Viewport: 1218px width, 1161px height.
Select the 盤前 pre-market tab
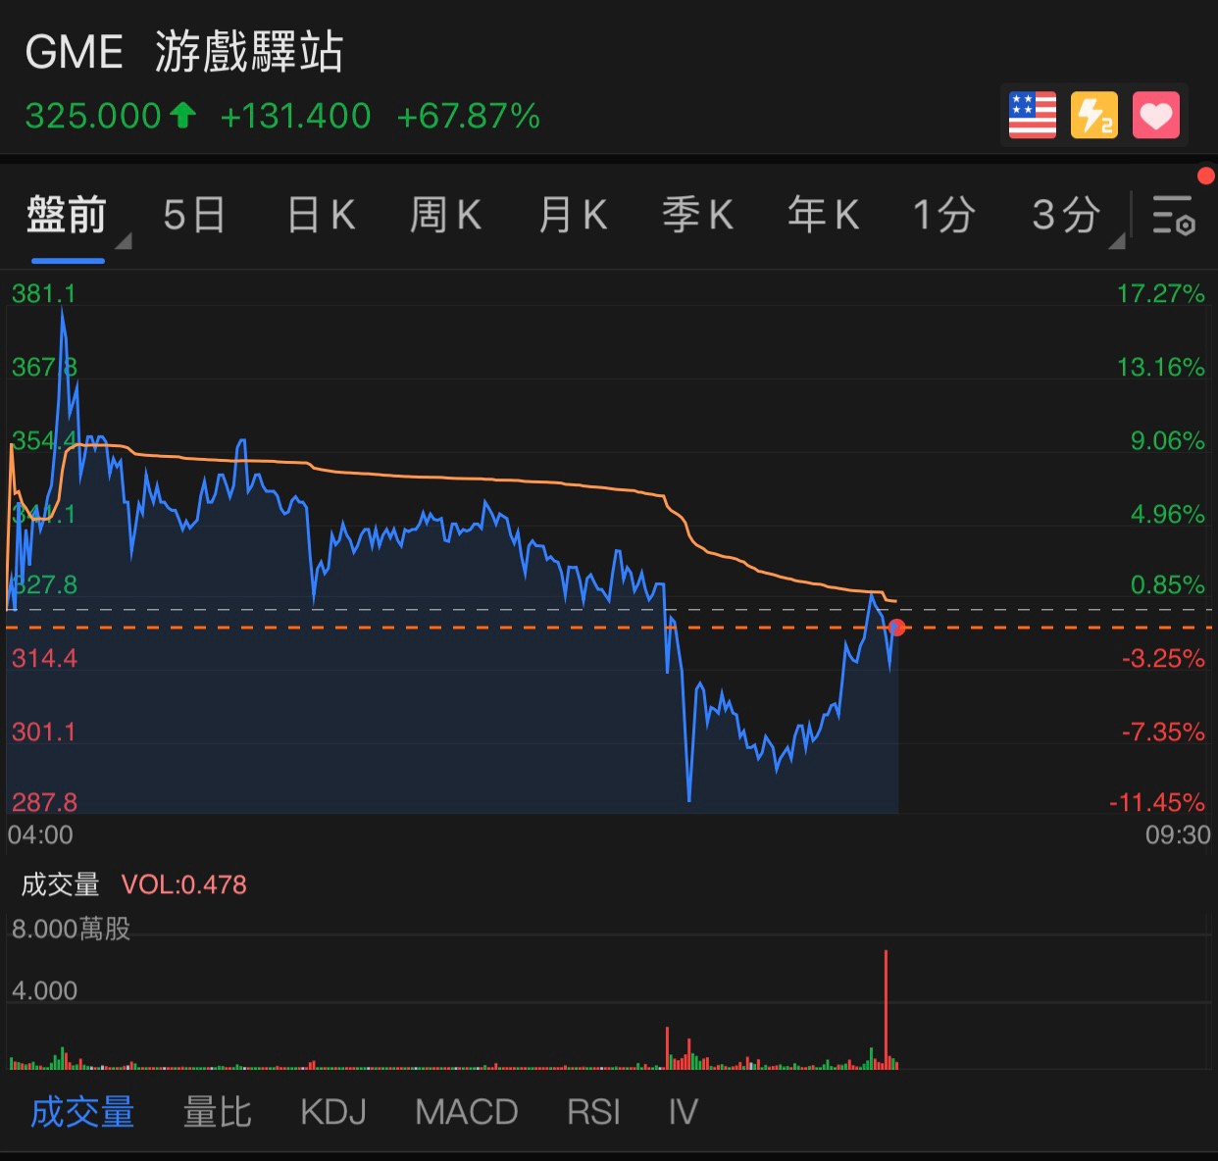pyautogui.click(x=67, y=215)
